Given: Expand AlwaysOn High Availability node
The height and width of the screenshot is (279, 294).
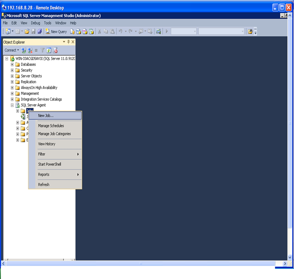Looking at the screenshot, I should click(x=12, y=88).
